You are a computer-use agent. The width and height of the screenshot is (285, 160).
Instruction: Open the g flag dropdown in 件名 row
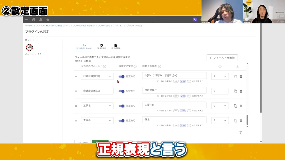220,120
